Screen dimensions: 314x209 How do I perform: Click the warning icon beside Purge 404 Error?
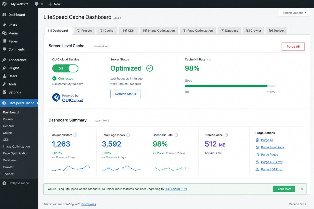[257, 169]
